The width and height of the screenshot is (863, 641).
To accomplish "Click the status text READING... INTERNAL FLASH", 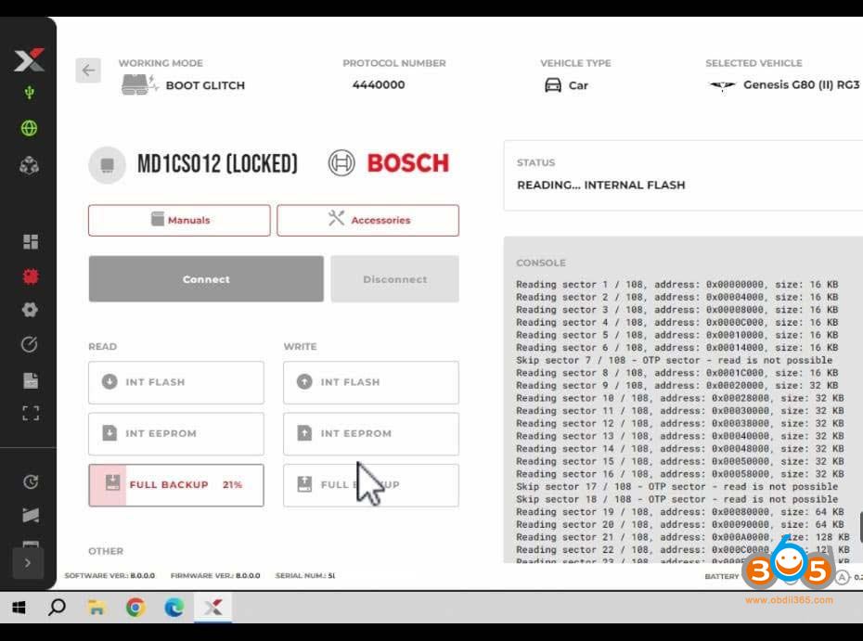I will (601, 185).
